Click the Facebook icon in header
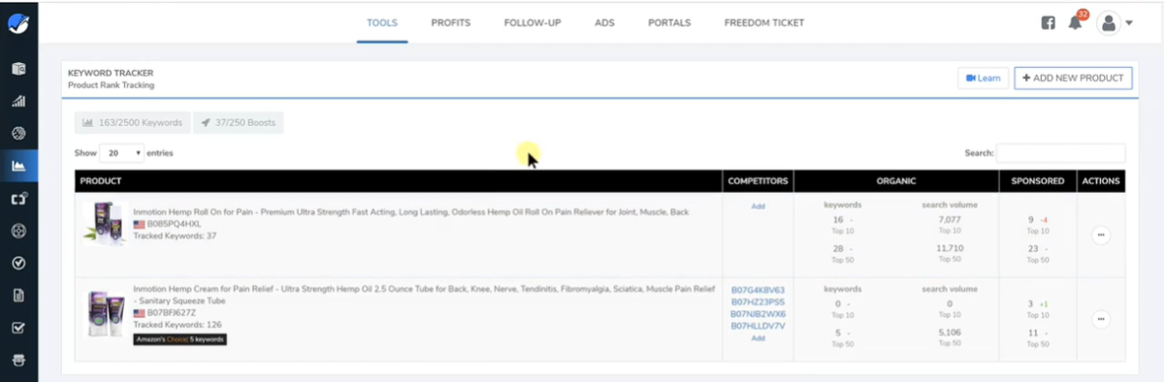1164x382 pixels. coord(1049,22)
